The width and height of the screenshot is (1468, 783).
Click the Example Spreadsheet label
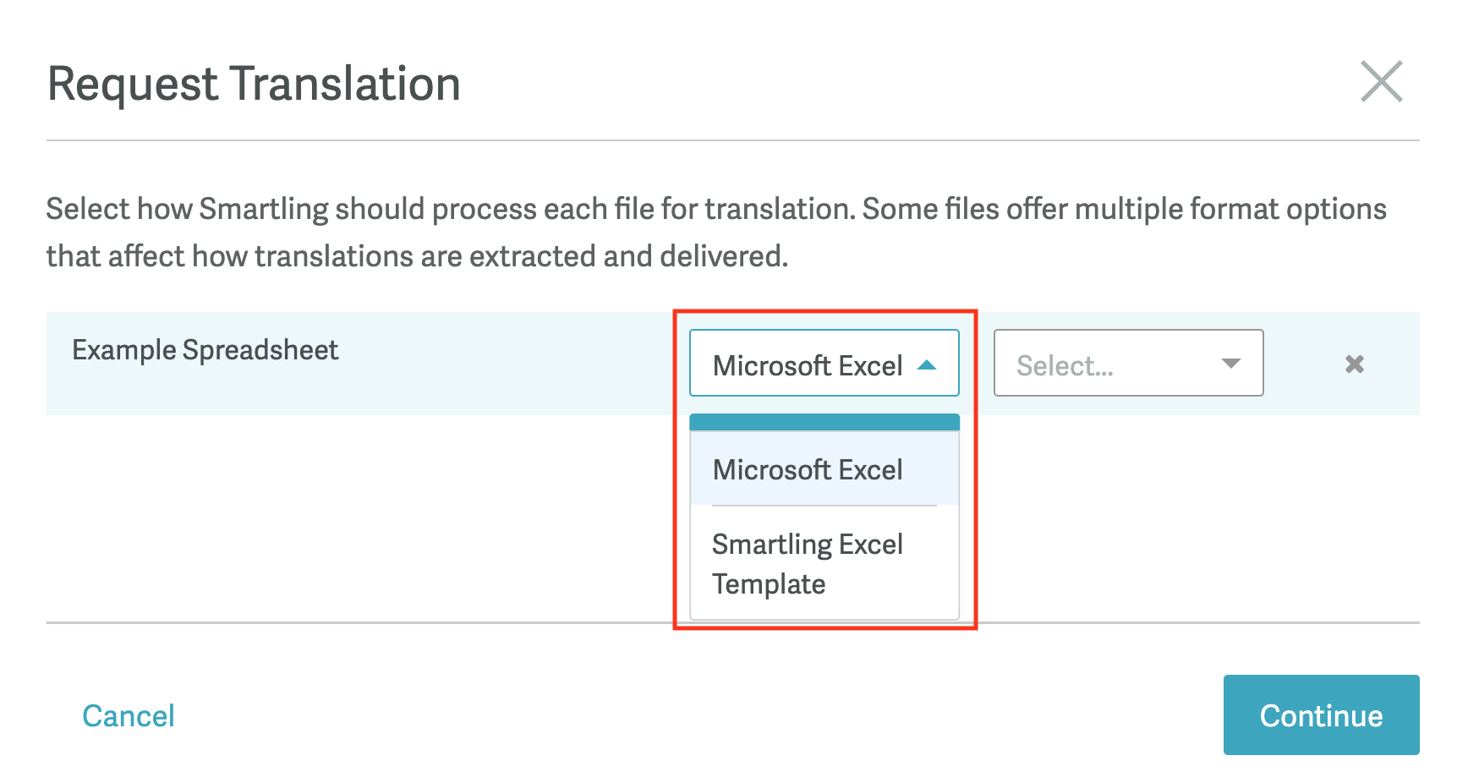point(205,349)
